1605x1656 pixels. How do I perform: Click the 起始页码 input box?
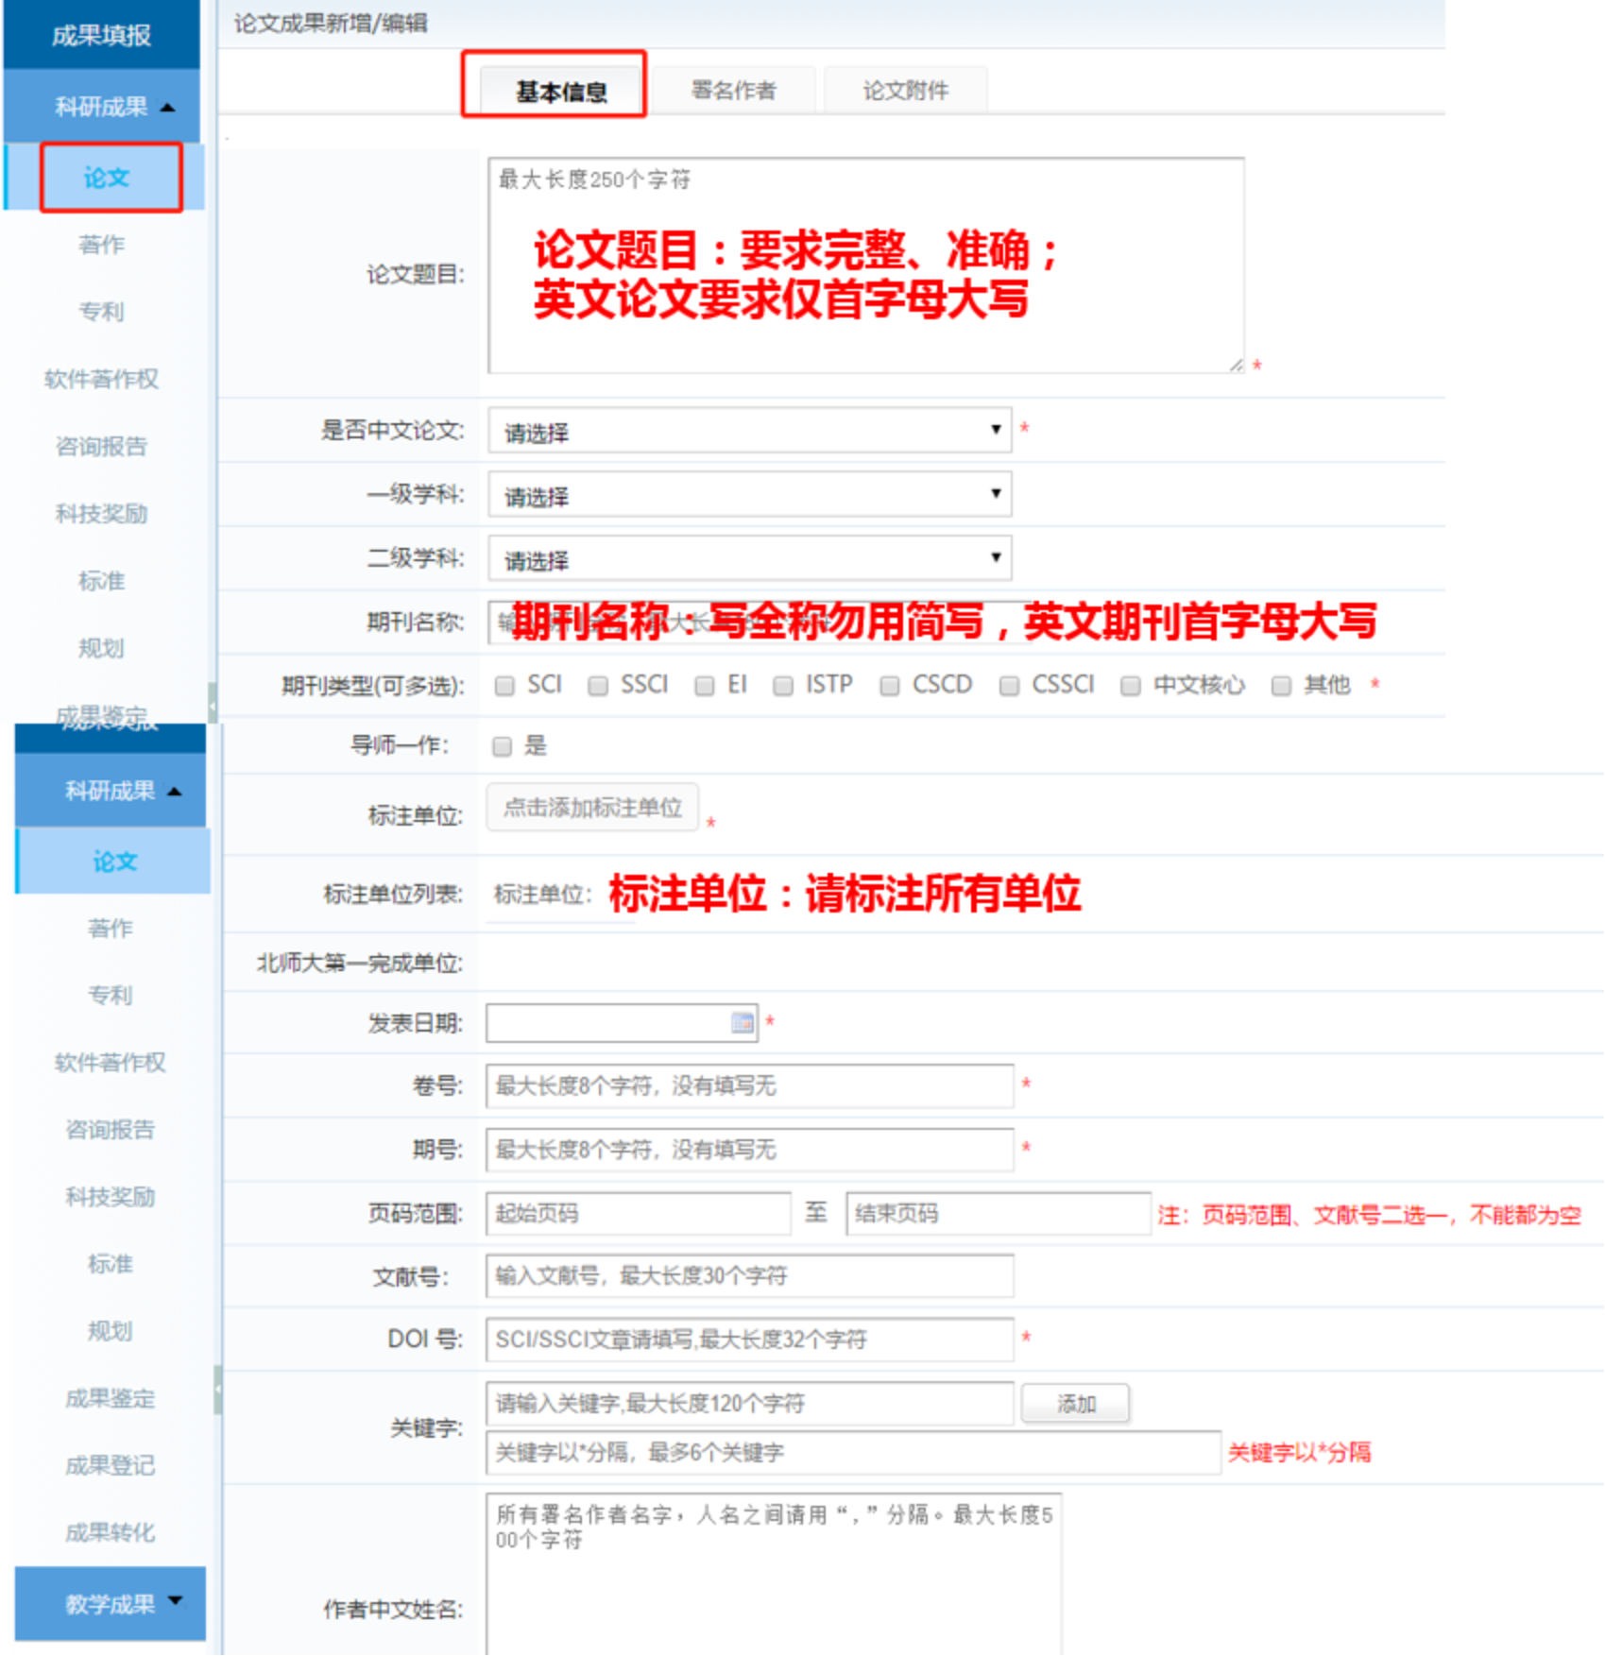tap(638, 1213)
